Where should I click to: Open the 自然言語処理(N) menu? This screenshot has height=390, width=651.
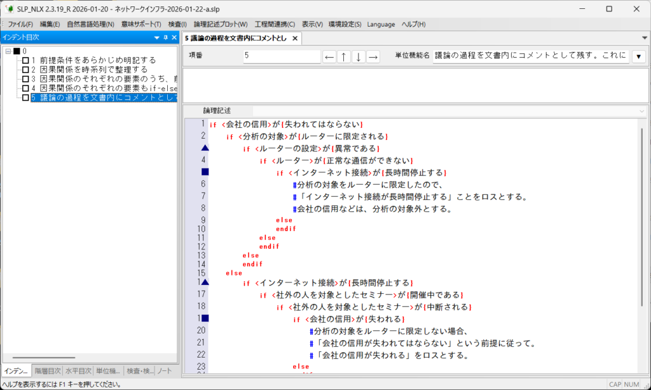(90, 24)
